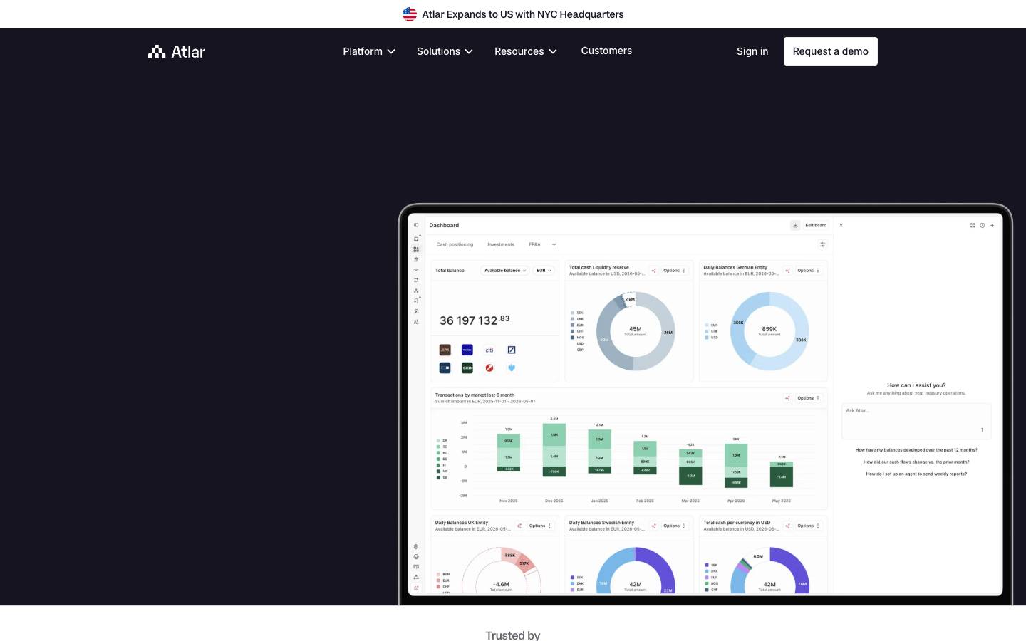Click the dashboard download icon
Viewport: 1026px width, 641px height.
795,225
